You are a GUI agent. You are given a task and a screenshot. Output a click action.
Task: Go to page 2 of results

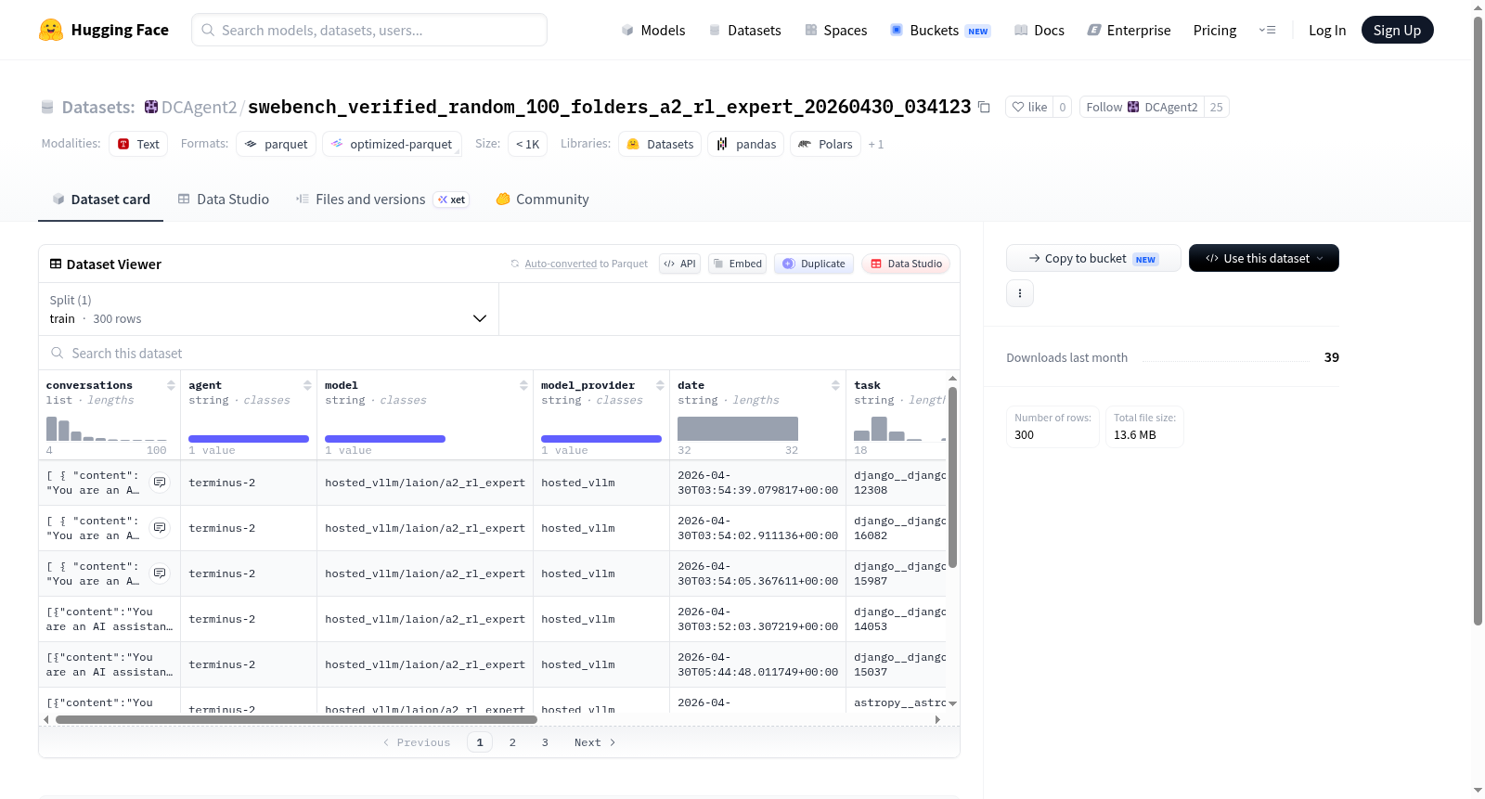[x=512, y=742]
